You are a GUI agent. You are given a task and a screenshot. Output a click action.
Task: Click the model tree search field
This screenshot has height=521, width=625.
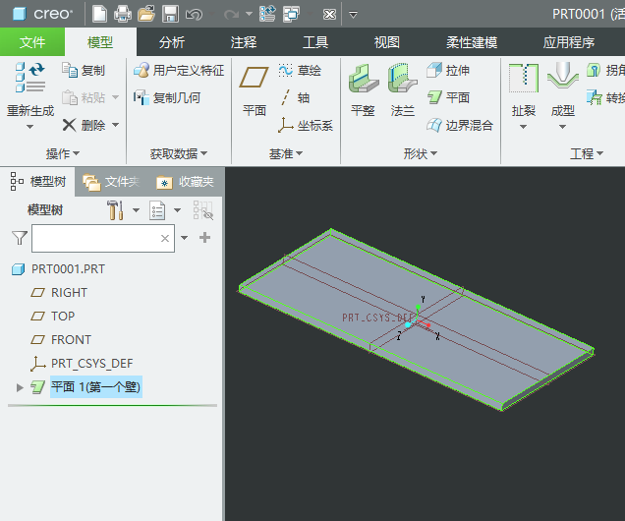[103, 238]
